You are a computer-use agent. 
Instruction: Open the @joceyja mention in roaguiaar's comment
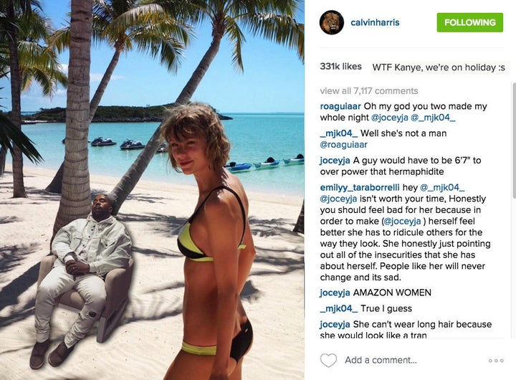click(x=389, y=118)
